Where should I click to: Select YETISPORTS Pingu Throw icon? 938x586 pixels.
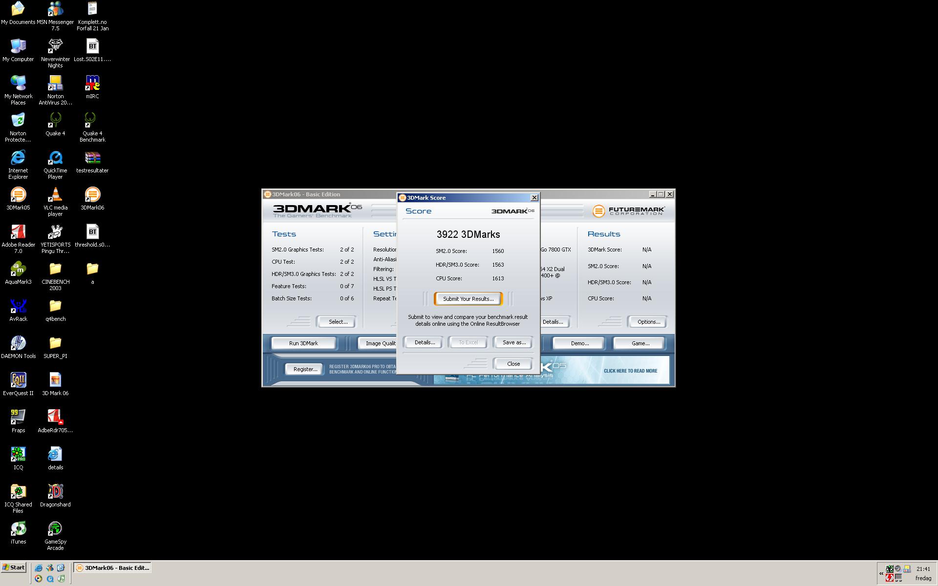tap(55, 239)
